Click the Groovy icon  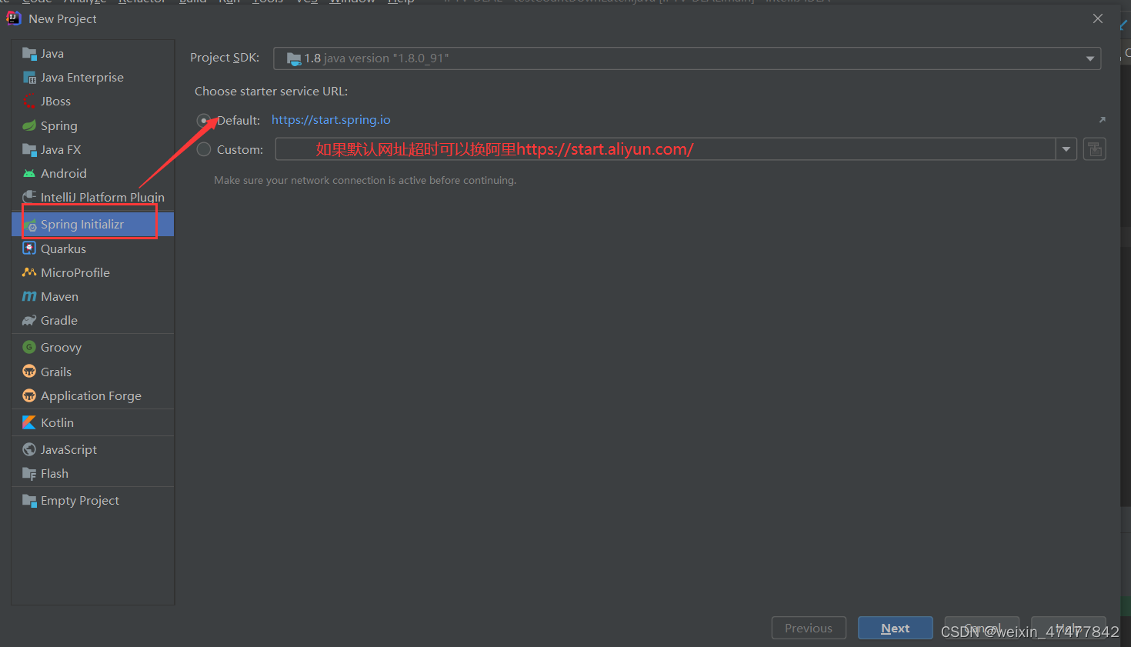29,347
